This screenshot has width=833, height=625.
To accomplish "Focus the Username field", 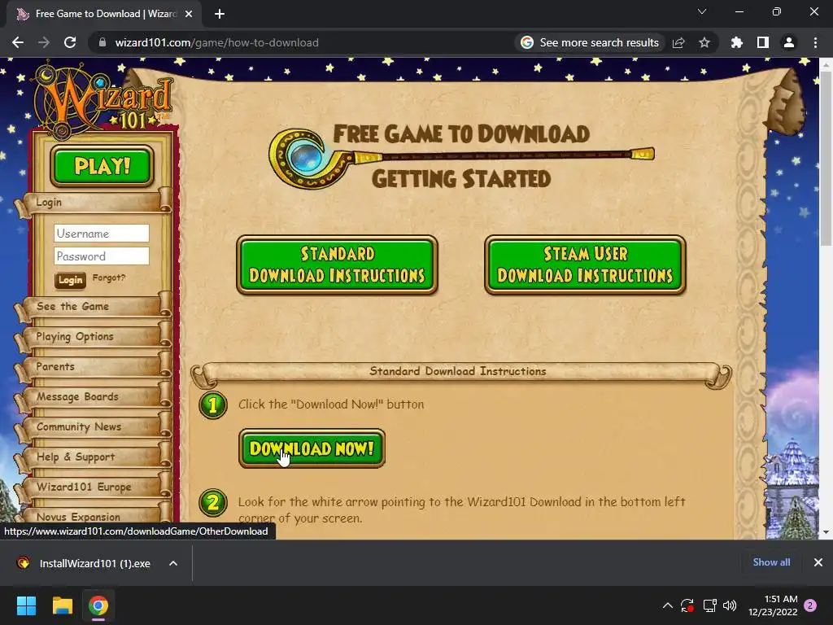I will click(x=102, y=234).
